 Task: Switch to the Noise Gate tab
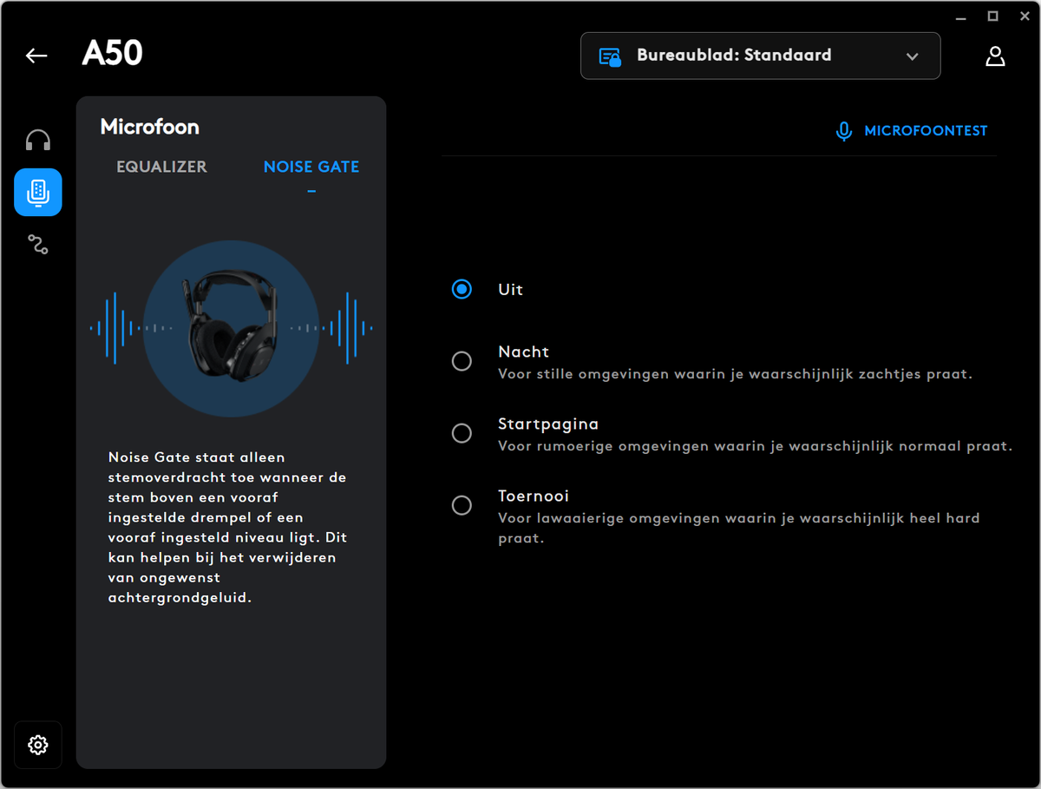tap(311, 167)
